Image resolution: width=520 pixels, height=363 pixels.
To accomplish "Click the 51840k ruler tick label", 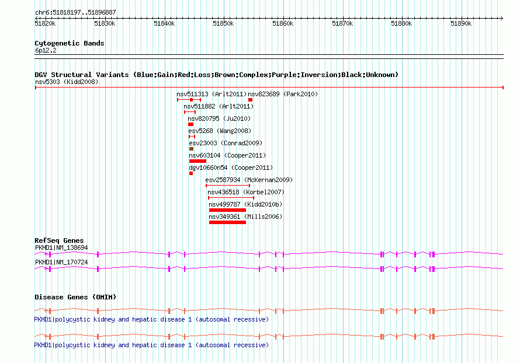I will [x=164, y=23].
